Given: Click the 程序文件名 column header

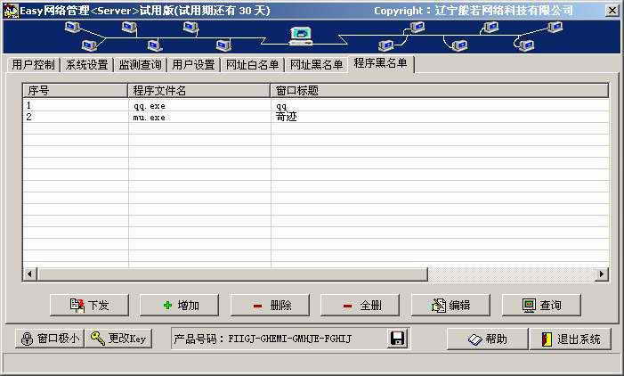Looking at the screenshot, I should 199,90.
